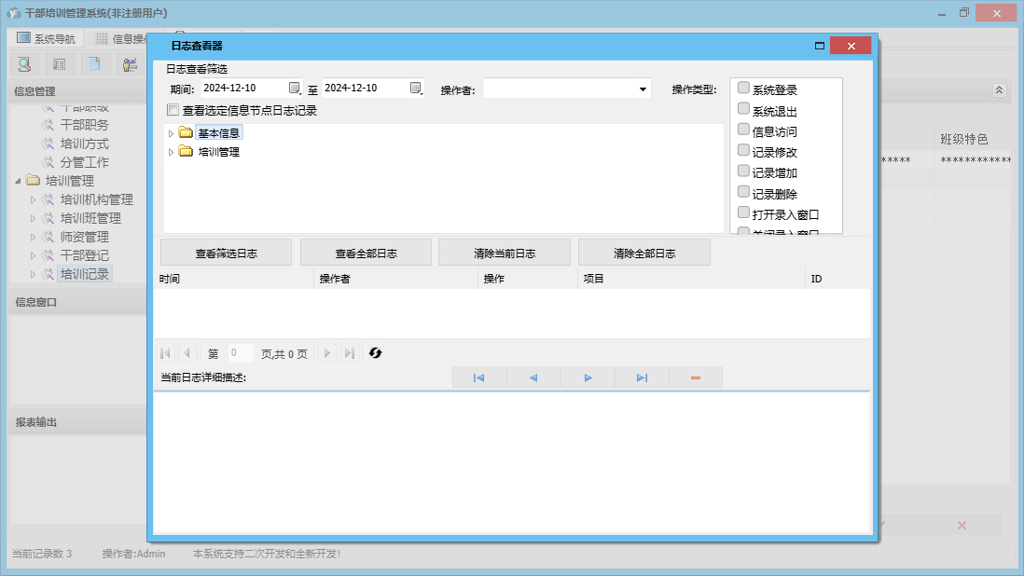The height and width of the screenshot is (576, 1024).
Task: Tick the 记录修改 checkbox
Action: click(743, 151)
